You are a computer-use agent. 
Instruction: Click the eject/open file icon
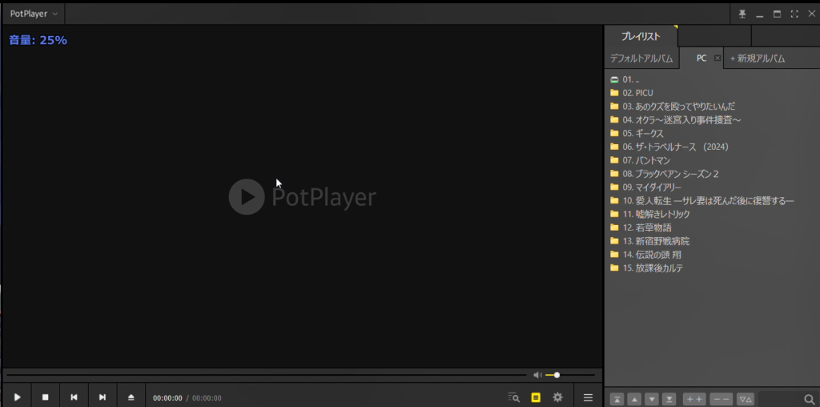point(131,397)
